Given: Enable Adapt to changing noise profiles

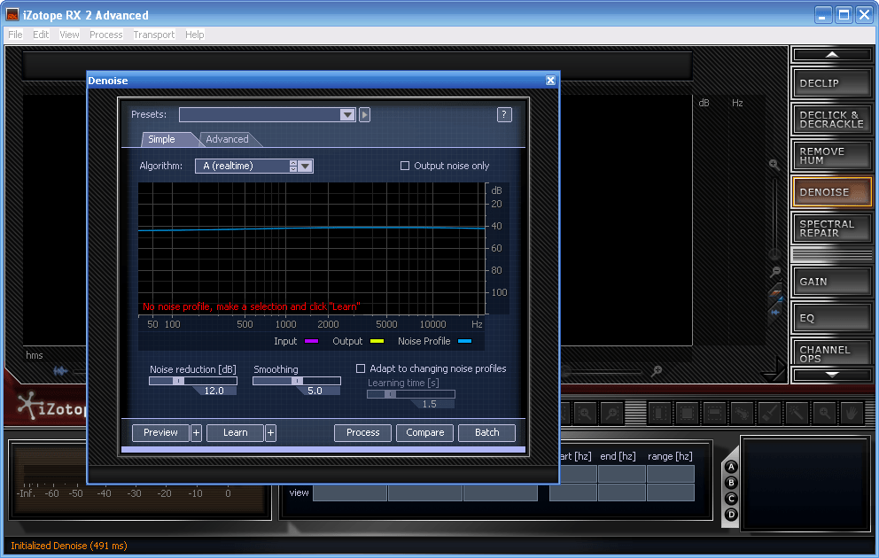Looking at the screenshot, I should coord(361,368).
